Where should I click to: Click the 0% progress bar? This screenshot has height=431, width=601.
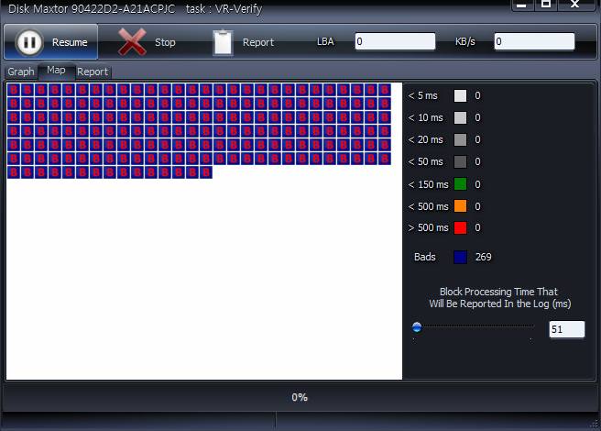300,397
